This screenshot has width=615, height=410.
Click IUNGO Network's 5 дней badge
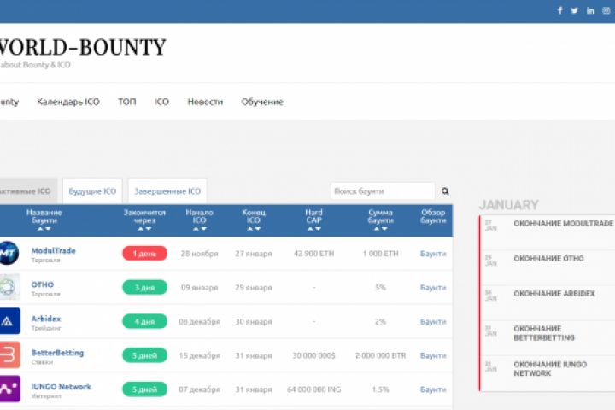144,389
